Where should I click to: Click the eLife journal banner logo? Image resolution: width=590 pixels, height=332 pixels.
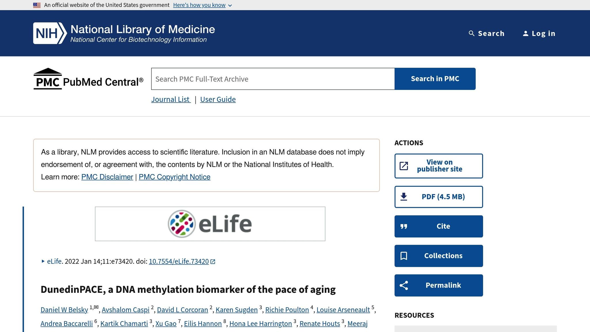(210, 224)
